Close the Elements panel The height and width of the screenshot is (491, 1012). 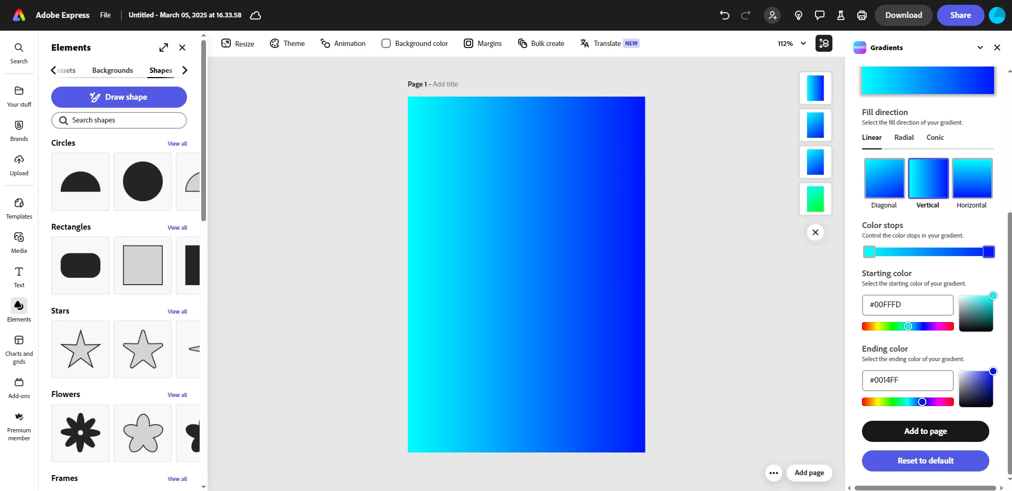182,48
